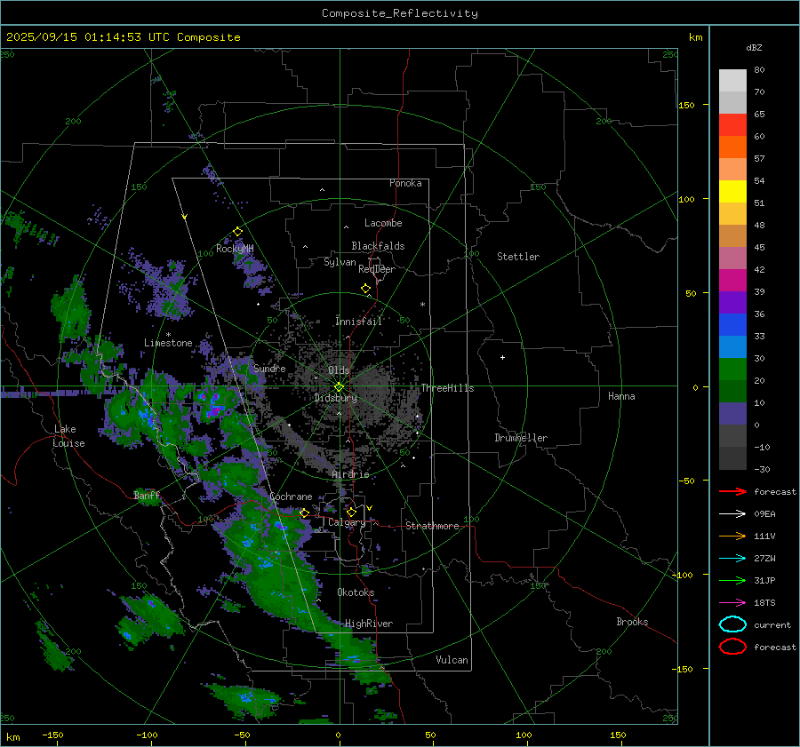Click the red 'forecast' ellipse legend icon

pyautogui.click(x=732, y=647)
